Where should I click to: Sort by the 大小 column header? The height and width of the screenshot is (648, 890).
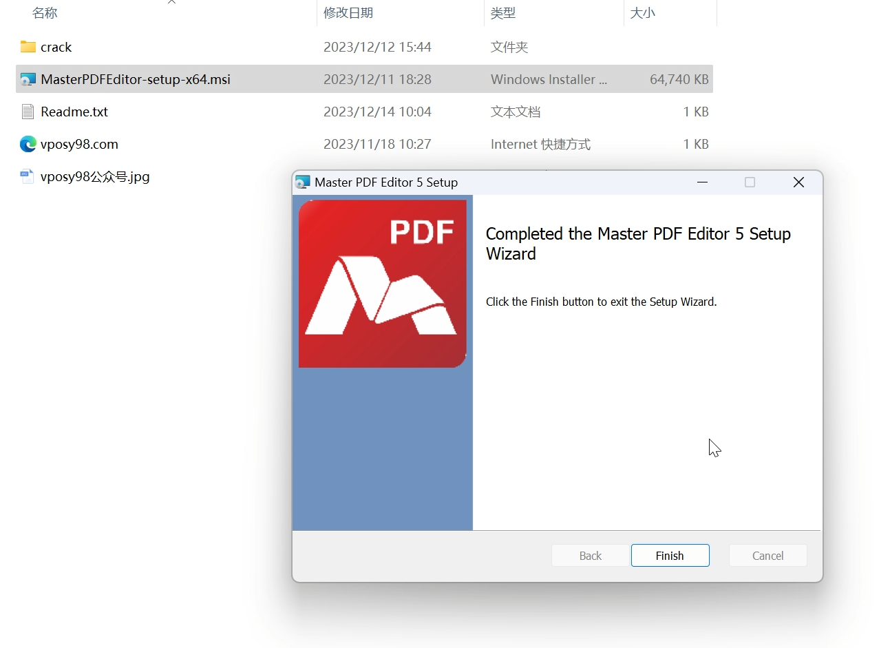click(643, 13)
